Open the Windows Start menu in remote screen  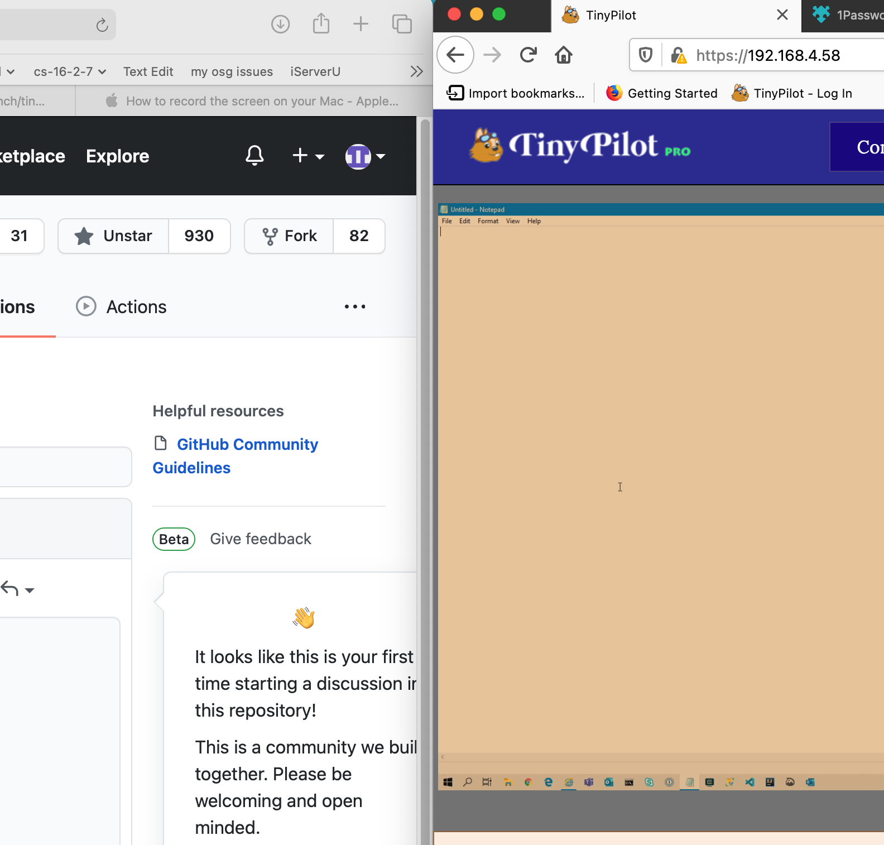pyautogui.click(x=448, y=782)
